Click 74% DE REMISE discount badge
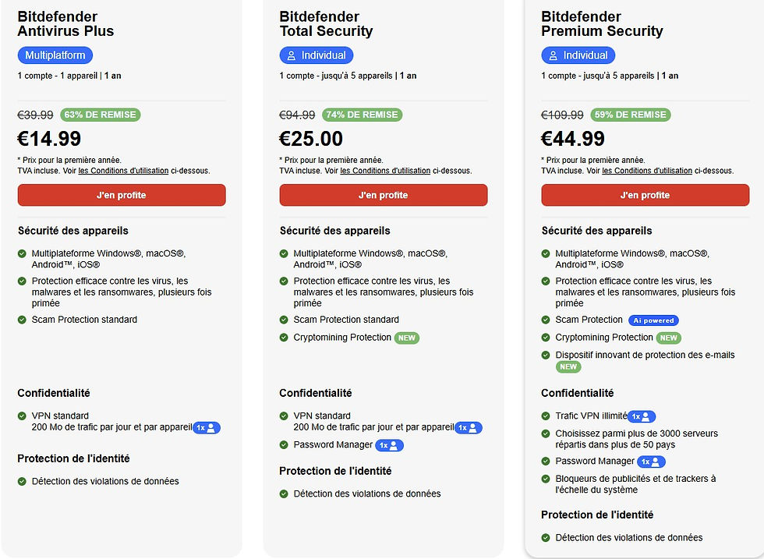The image size is (764, 559). [362, 115]
